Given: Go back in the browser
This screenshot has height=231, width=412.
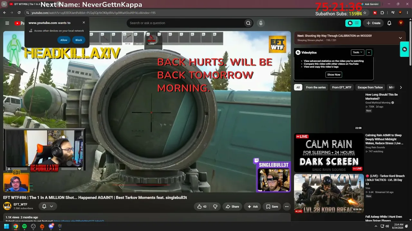Looking at the screenshot, I should click(x=5, y=13).
